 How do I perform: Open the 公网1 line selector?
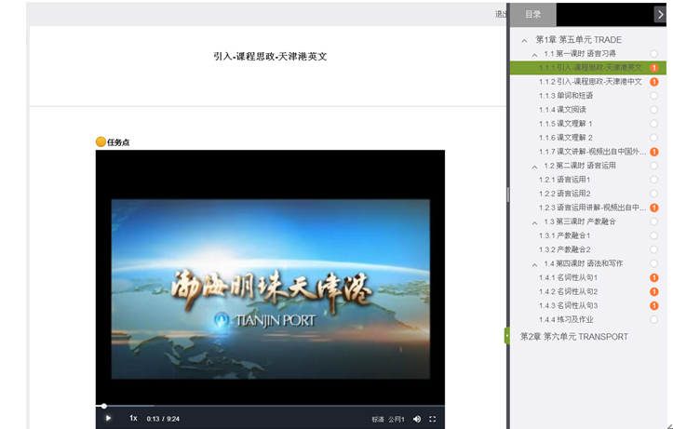pyautogui.click(x=397, y=419)
